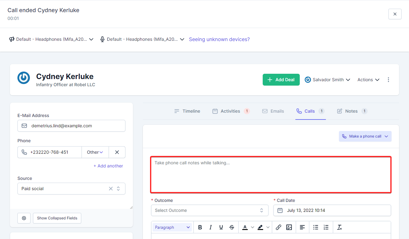The height and width of the screenshot is (239, 409).
Task: Switch to the Timeline tab
Action: [187, 111]
